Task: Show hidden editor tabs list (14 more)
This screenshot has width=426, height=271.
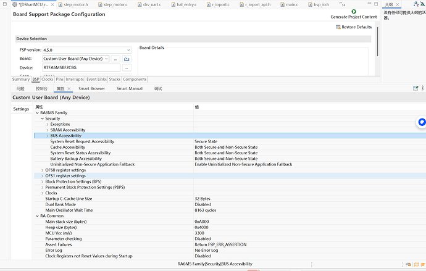Action: tap(342, 4)
